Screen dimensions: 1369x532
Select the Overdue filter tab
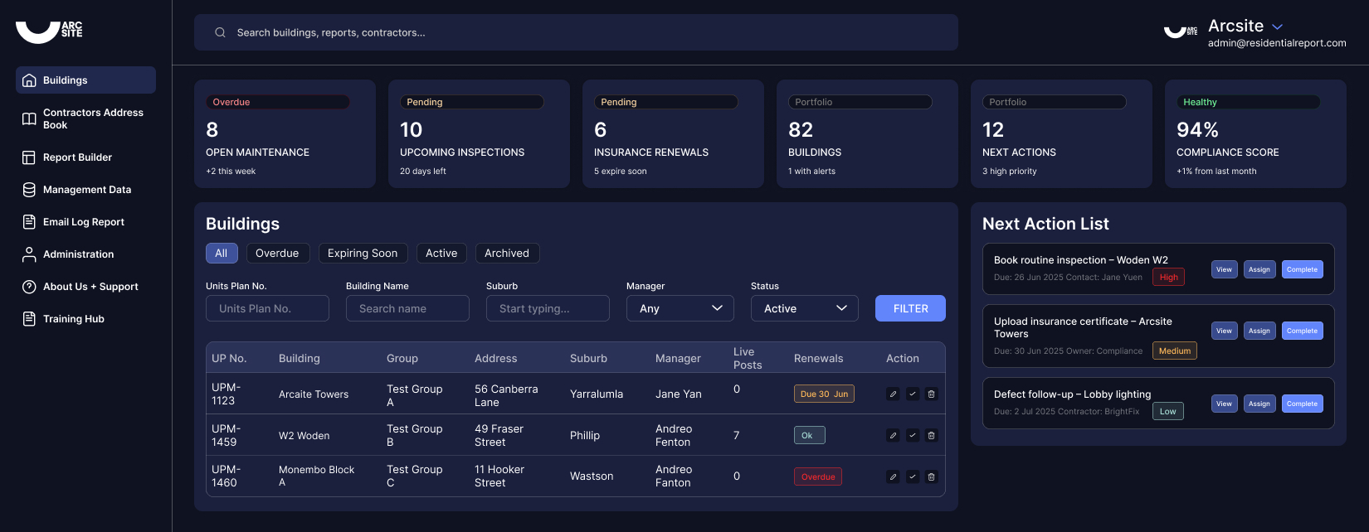point(276,254)
